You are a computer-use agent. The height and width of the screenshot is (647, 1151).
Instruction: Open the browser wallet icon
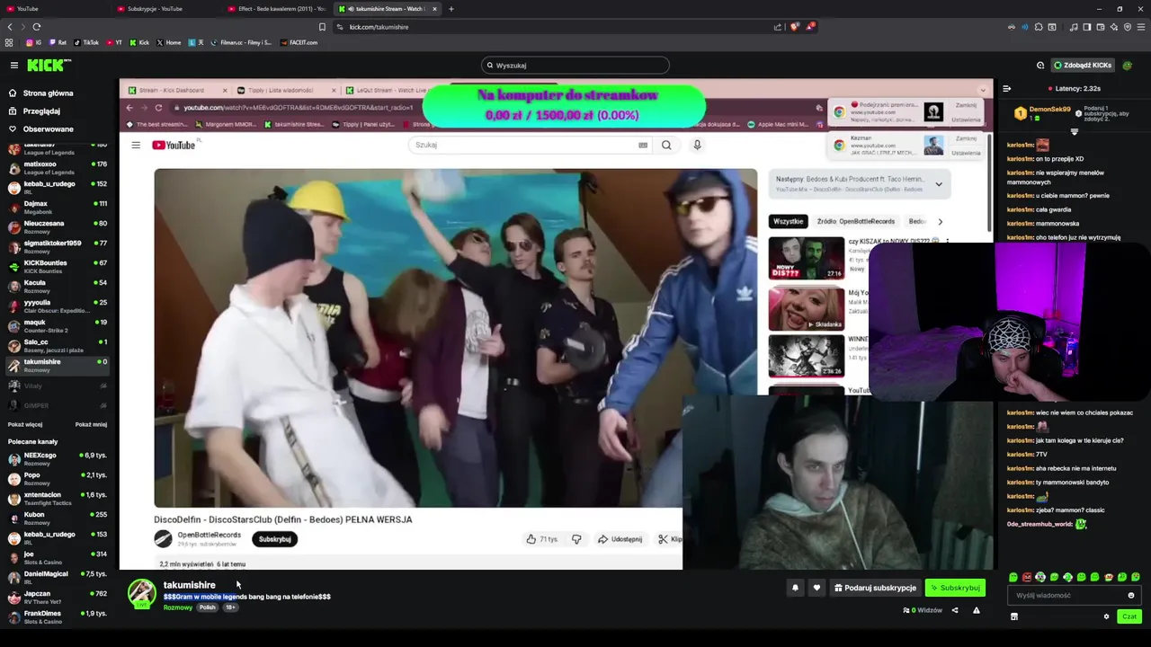pyautogui.click(x=1101, y=27)
